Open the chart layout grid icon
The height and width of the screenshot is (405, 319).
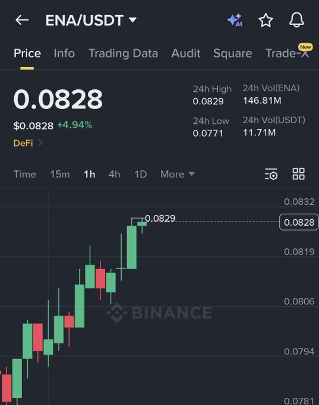[x=299, y=174]
